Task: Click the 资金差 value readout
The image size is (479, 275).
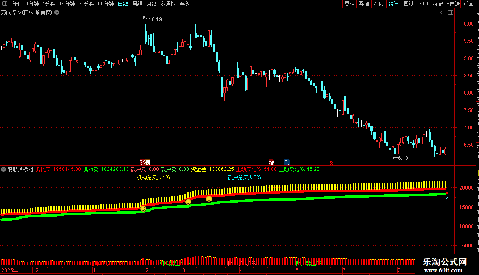Action: tap(212, 169)
